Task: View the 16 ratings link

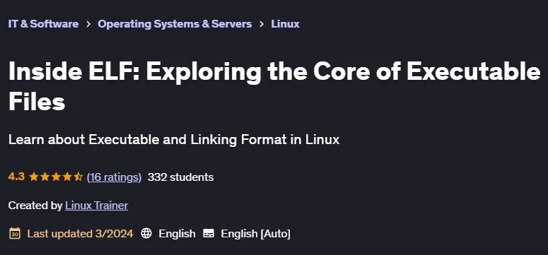Action: pos(115,177)
